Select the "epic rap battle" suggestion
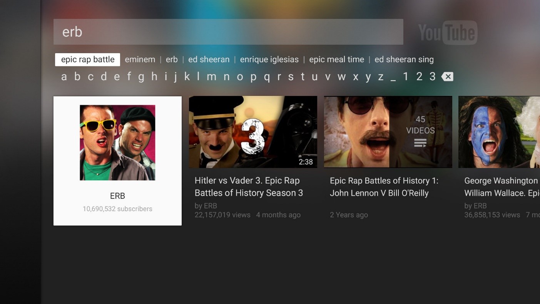This screenshot has height=304, width=540. click(x=87, y=59)
